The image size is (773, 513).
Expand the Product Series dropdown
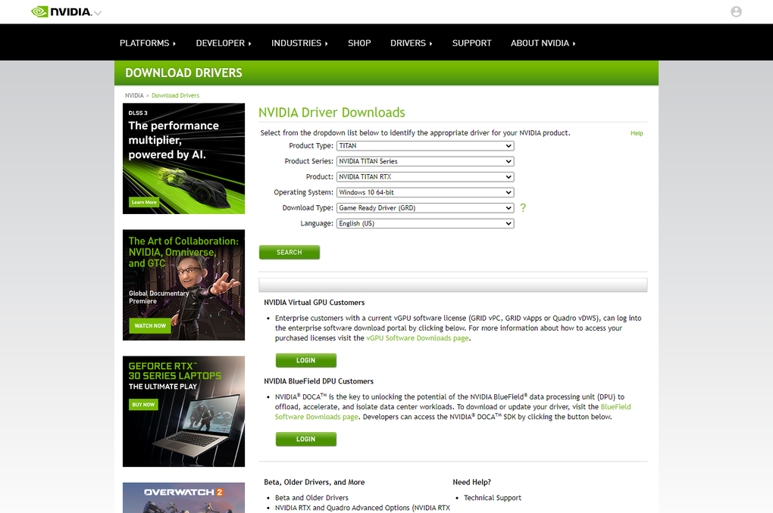425,160
